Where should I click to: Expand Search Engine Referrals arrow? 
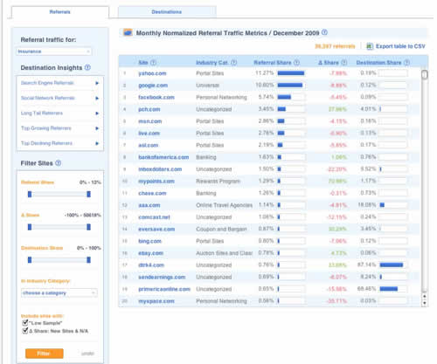(x=97, y=83)
